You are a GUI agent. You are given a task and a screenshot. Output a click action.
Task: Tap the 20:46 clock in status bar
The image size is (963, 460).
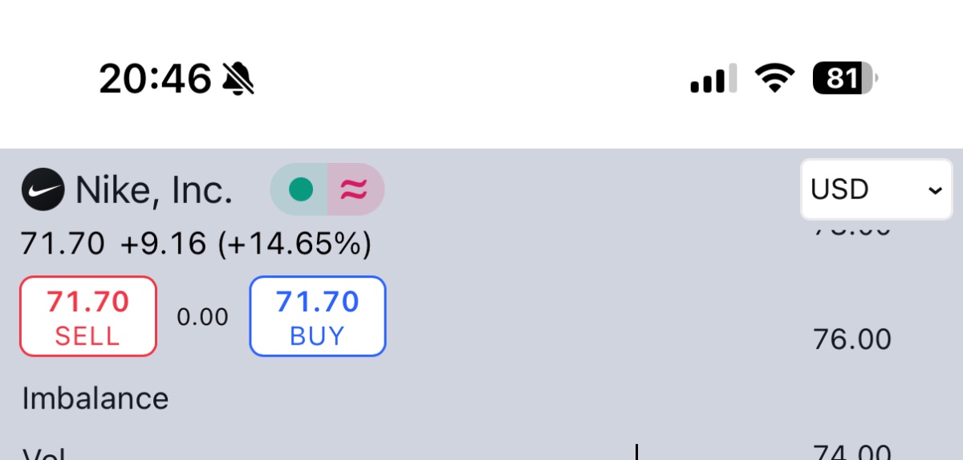(x=155, y=79)
